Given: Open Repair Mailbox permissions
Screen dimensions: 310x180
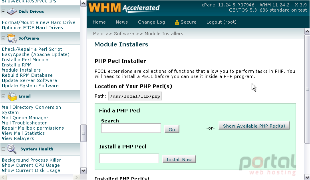Looking at the screenshot, I should [x=33, y=128].
